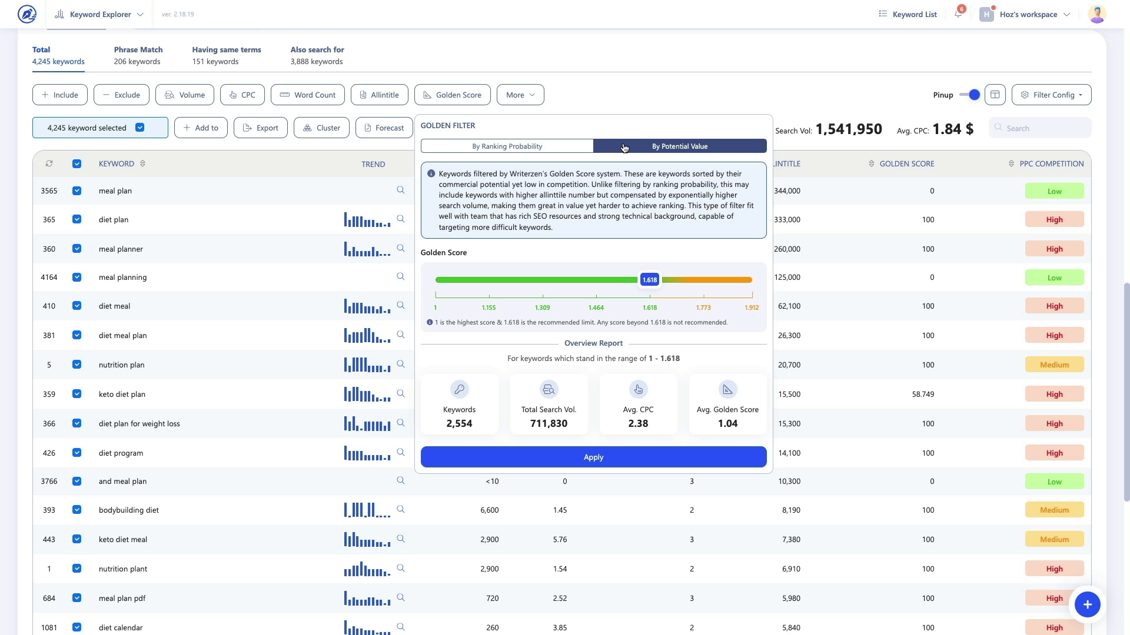Expand the More filters dropdown

click(520, 95)
